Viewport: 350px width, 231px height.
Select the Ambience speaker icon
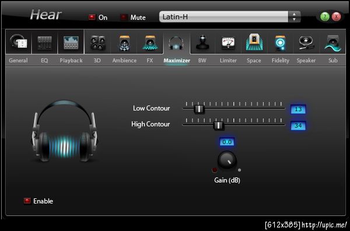tap(124, 43)
